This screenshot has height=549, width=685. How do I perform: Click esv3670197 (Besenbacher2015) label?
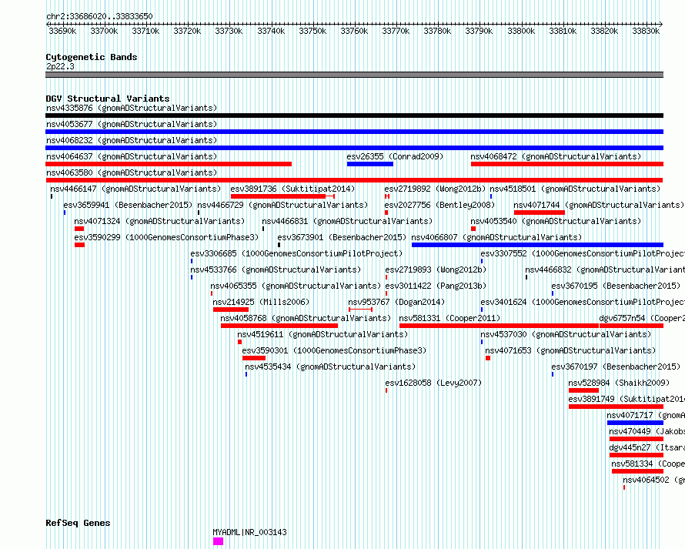click(616, 367)
